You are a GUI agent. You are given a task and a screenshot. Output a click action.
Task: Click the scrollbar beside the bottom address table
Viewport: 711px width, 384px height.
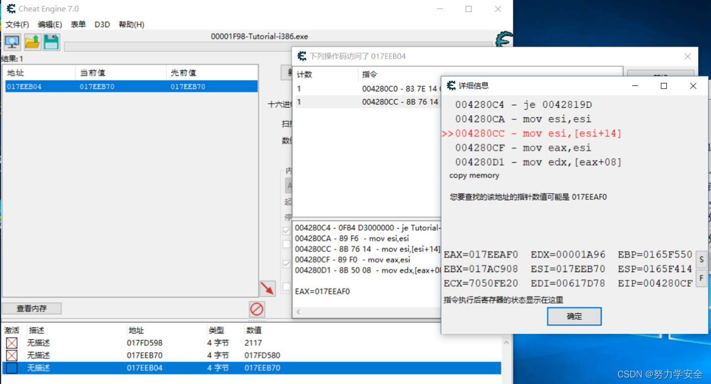pyautogui.click(x=507, y=348)
